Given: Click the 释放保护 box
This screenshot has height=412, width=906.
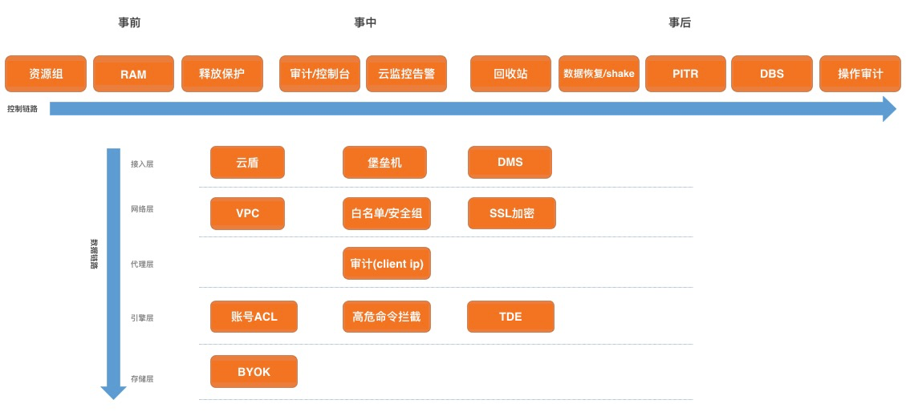Looking at the screenshot, I should pos(221,74).
